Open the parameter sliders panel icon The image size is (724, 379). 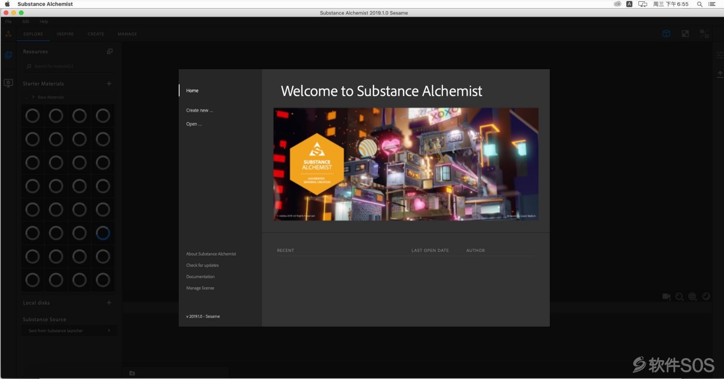719,55
